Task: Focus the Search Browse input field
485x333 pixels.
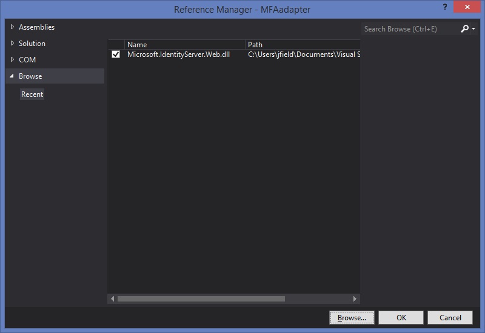Action: coord(411,29)
